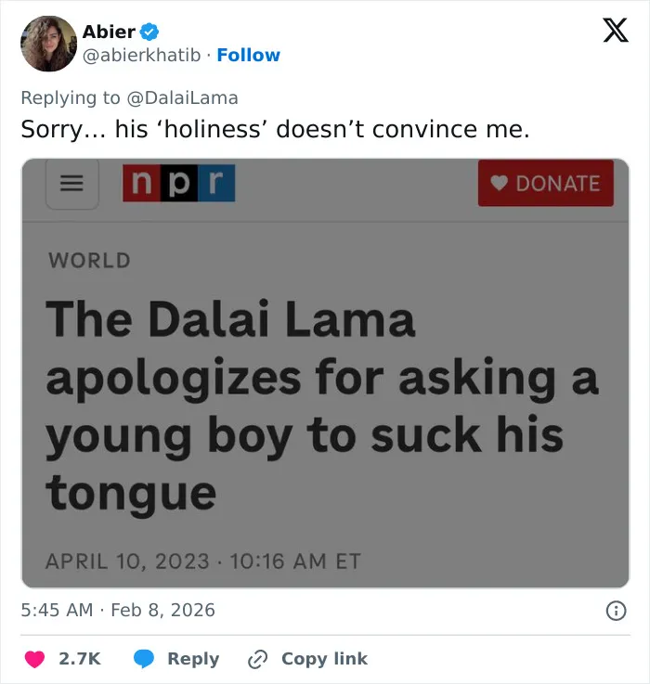Open the @DalaiLama mention link
650x684 pixels.
(183, 97)
